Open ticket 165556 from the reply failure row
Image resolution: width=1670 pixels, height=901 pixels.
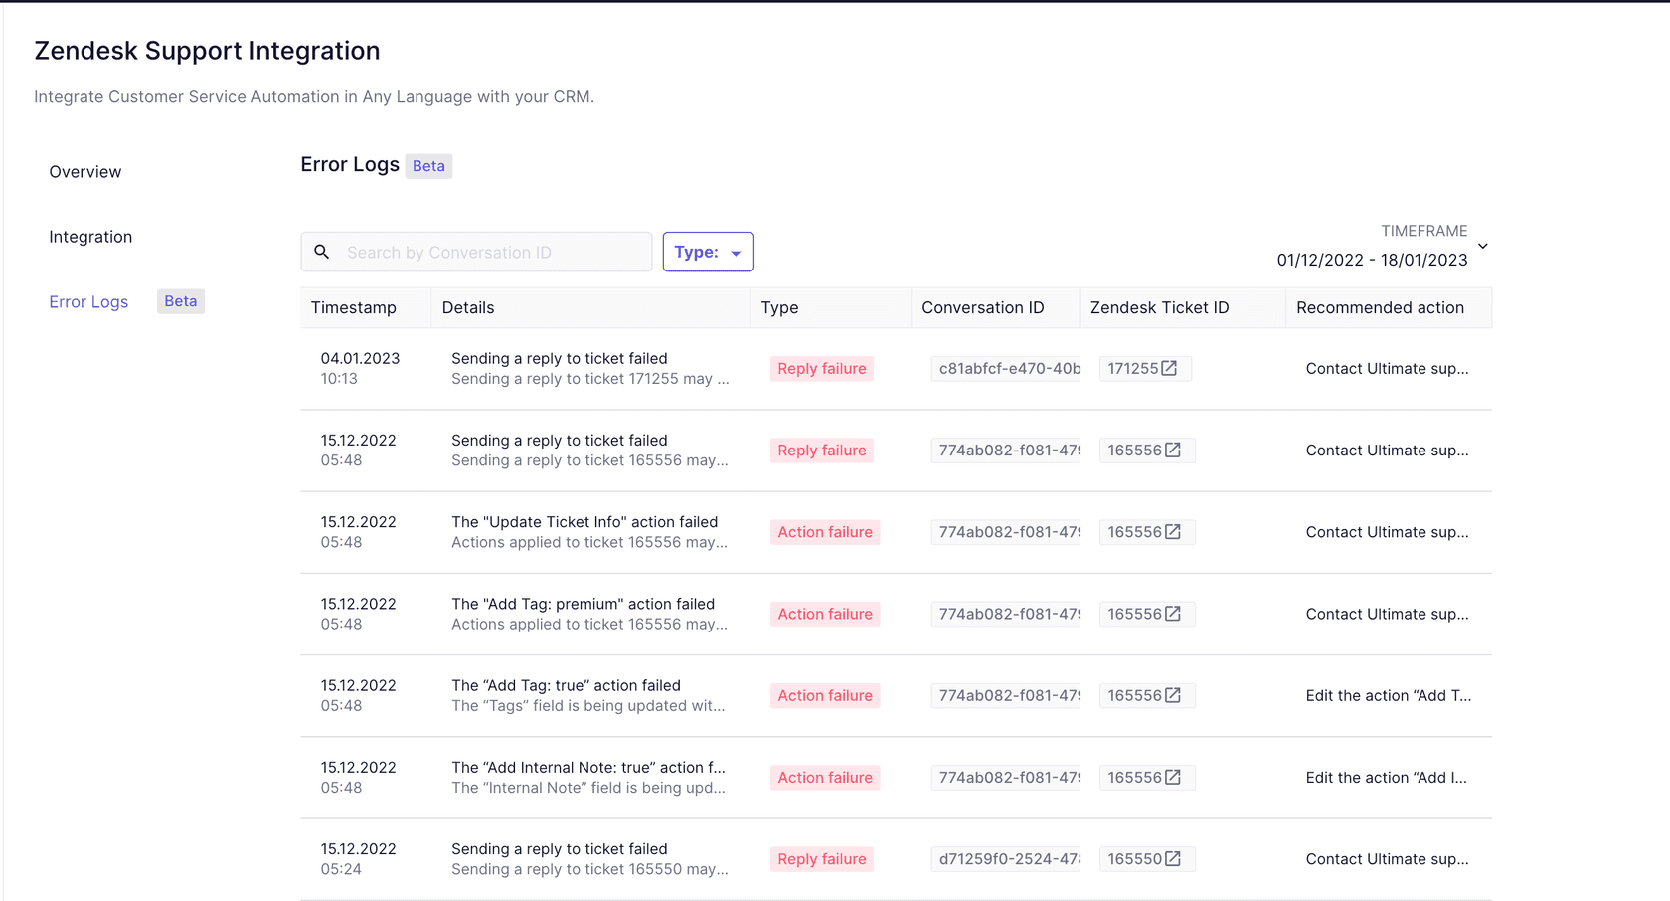[1175, 450]
